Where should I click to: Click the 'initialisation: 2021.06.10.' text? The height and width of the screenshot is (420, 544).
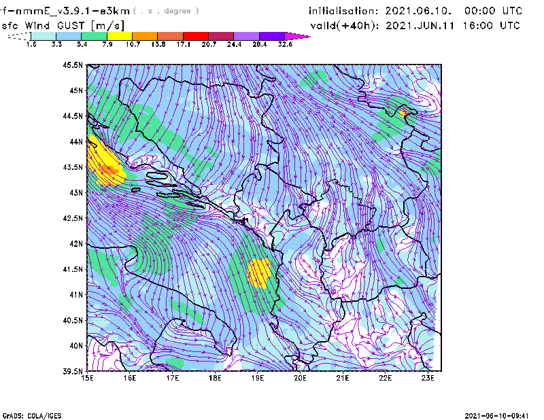pos(380,11)
